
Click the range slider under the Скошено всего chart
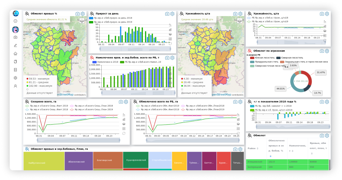pyautogui.click(x=78, y=140)
